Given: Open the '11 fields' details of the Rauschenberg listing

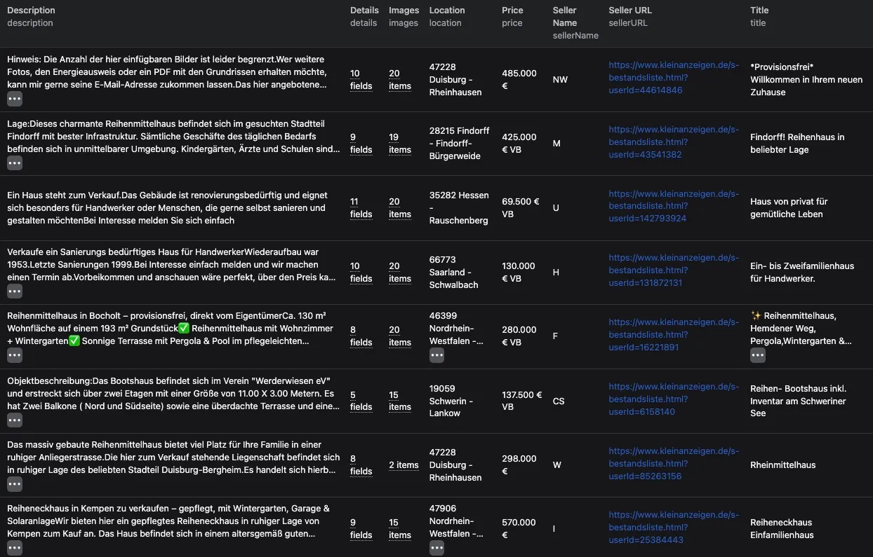Looking at the screenshot, I should [x=361, y=207].
